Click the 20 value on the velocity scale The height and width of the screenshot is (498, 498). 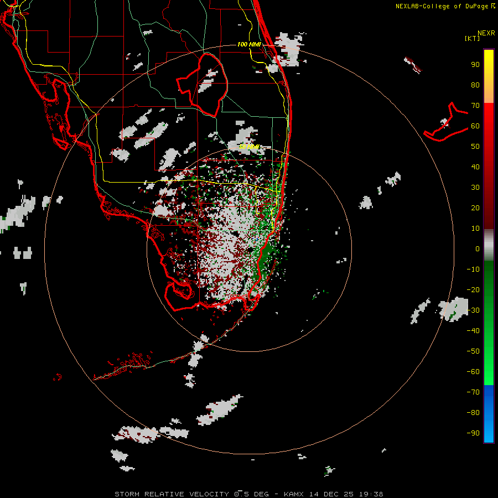point(475,207)
